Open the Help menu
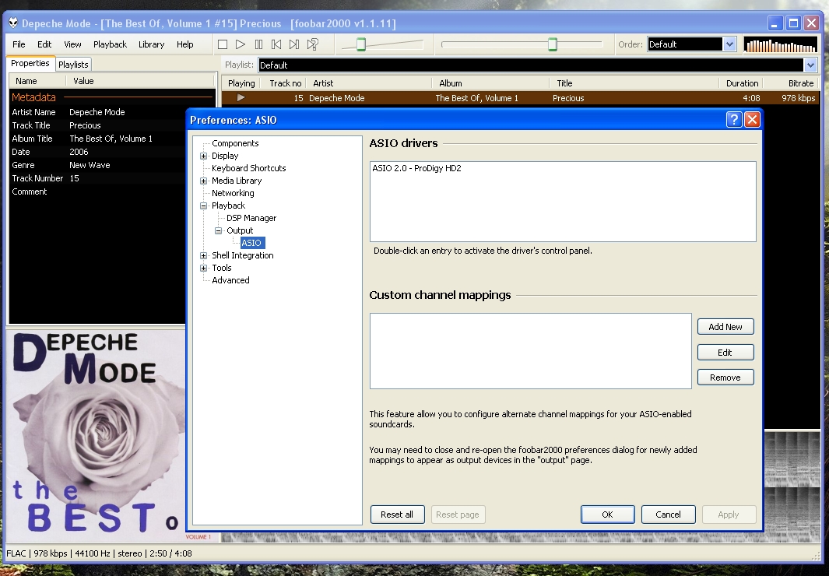 pos(185,44)
